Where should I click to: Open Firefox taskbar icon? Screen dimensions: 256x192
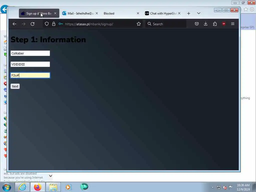(x=38, y=187)
